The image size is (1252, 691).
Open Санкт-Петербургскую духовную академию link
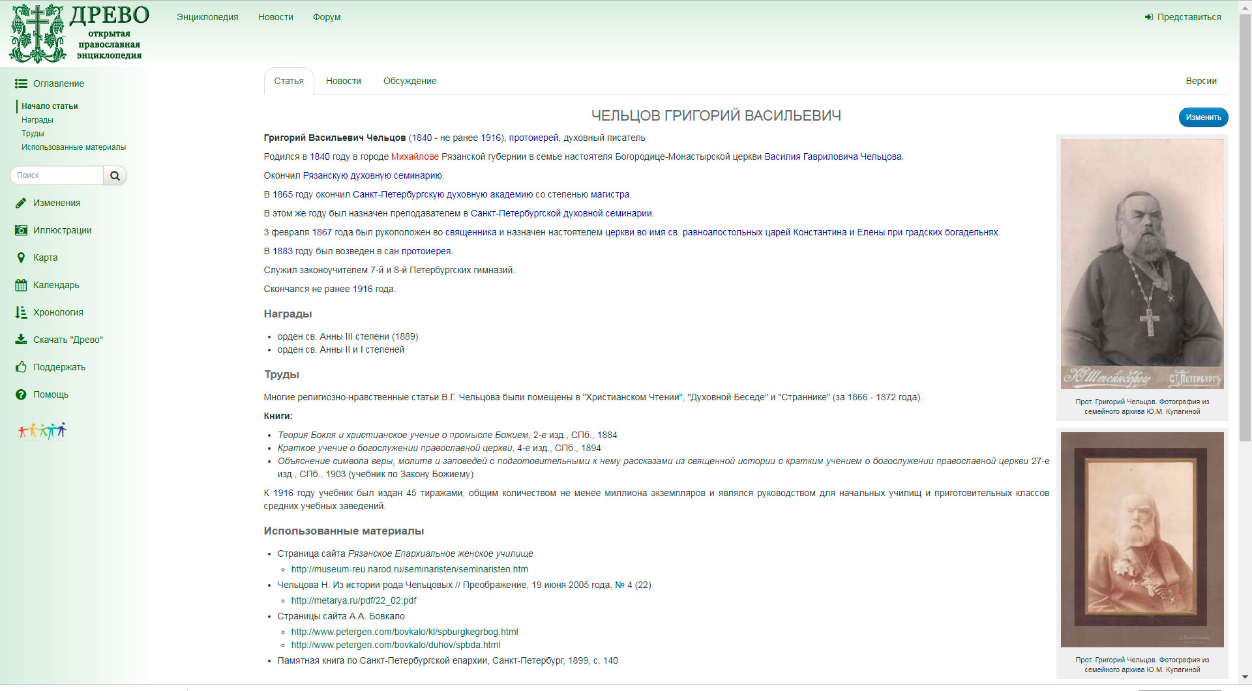(x=443, y=194)
